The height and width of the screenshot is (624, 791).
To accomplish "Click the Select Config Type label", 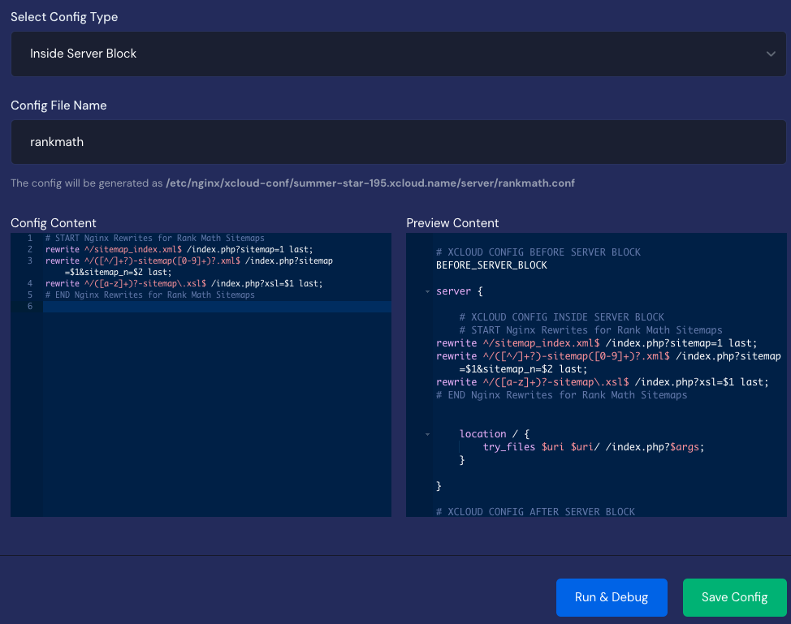I will tap(64, 16).
